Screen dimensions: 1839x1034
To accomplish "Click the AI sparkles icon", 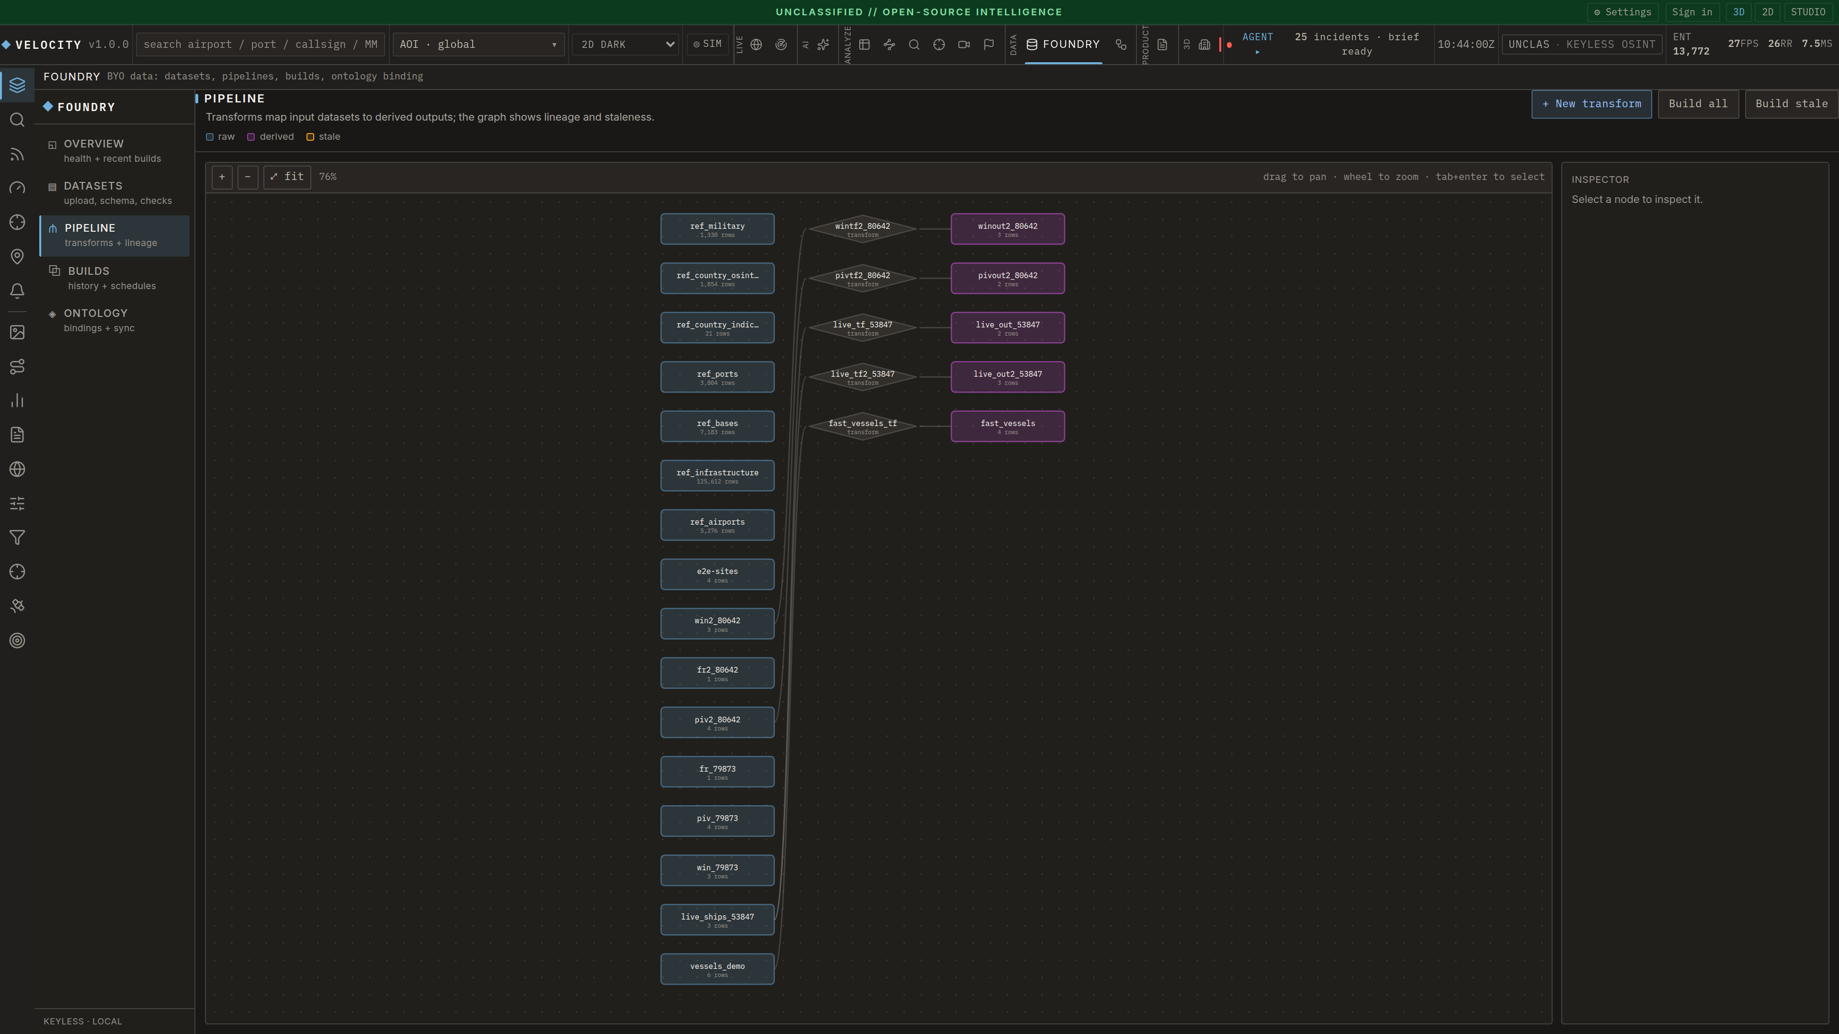I will tap(823, 44).
